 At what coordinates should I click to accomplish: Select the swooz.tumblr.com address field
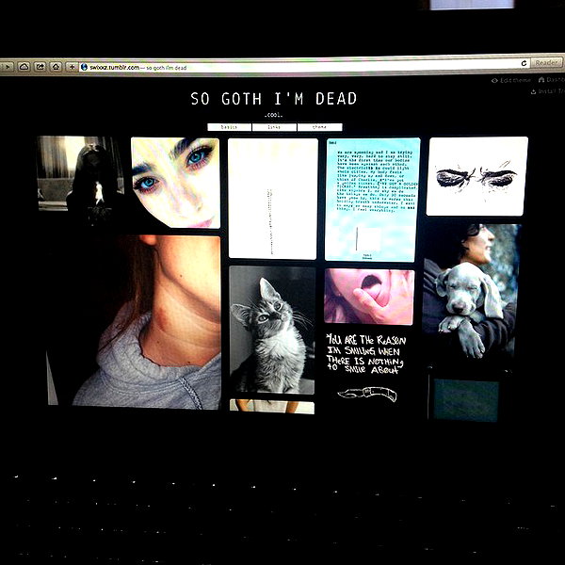pos(304,66)
